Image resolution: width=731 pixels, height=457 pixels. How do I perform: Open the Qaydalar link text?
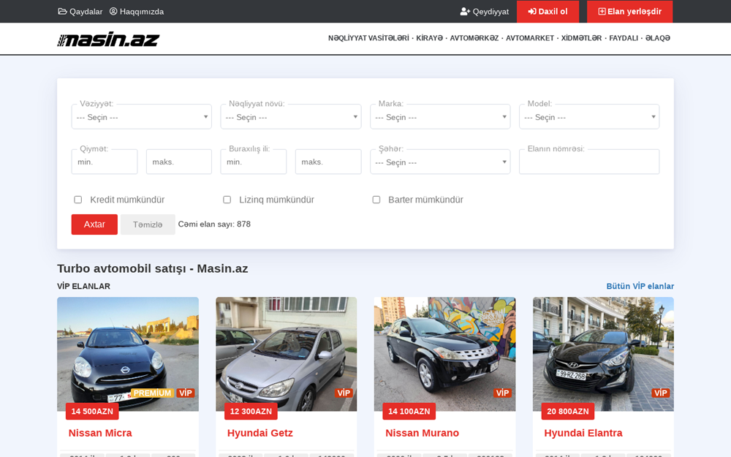(86, 12)
